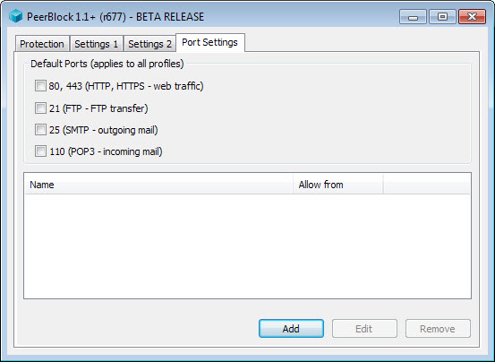
Task: Tick the port 21 FTP transfer checkbox
Action: click(x=40, y=108)
